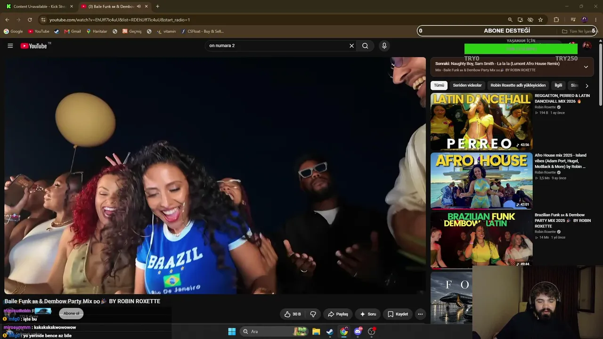Open Chrome profile avatar in toolbar

(x=584, y=20)
